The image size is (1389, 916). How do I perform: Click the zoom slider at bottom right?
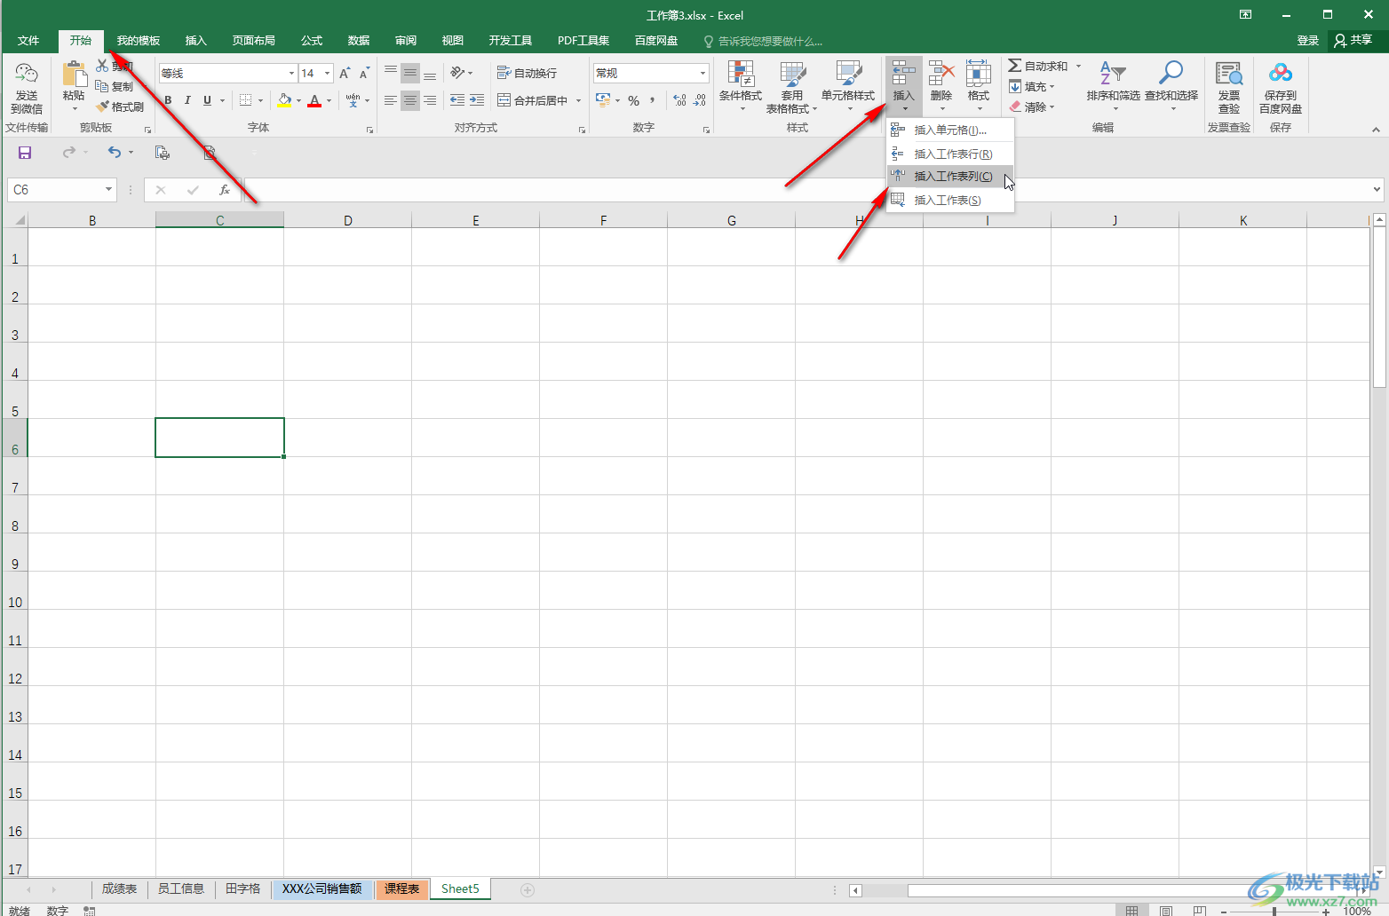1274,911
